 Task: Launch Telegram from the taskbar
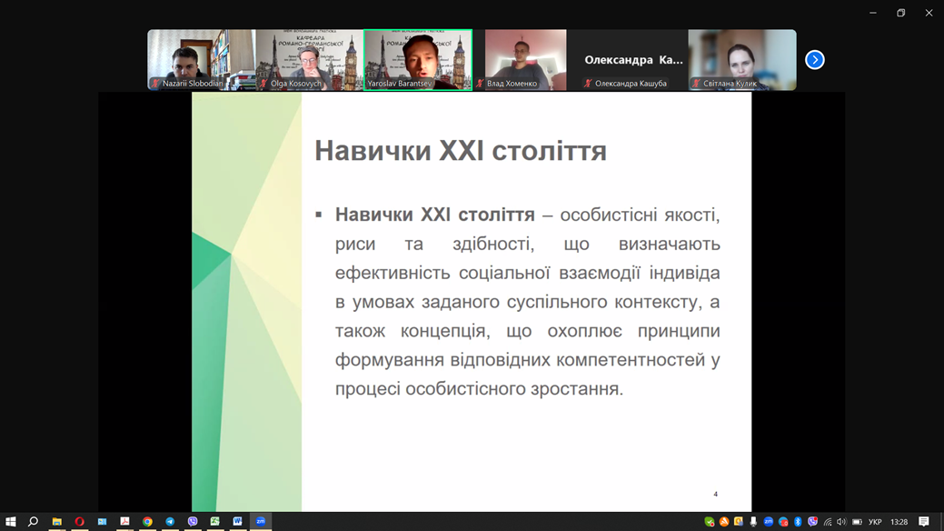(x=168, y=523)
